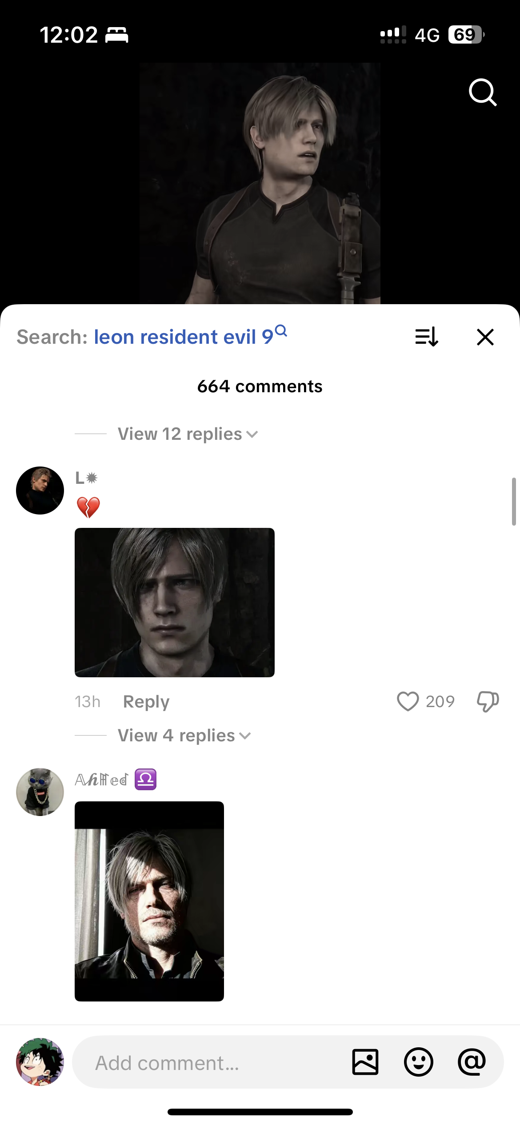Open the image in the broken heart comment
520x1126 pixels.
point(175,602)
